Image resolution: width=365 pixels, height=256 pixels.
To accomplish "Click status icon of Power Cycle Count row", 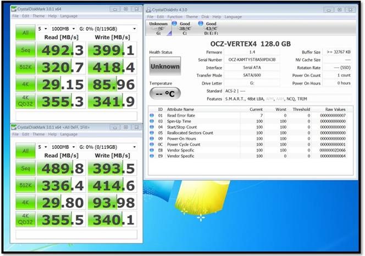I will pos(152,144).
